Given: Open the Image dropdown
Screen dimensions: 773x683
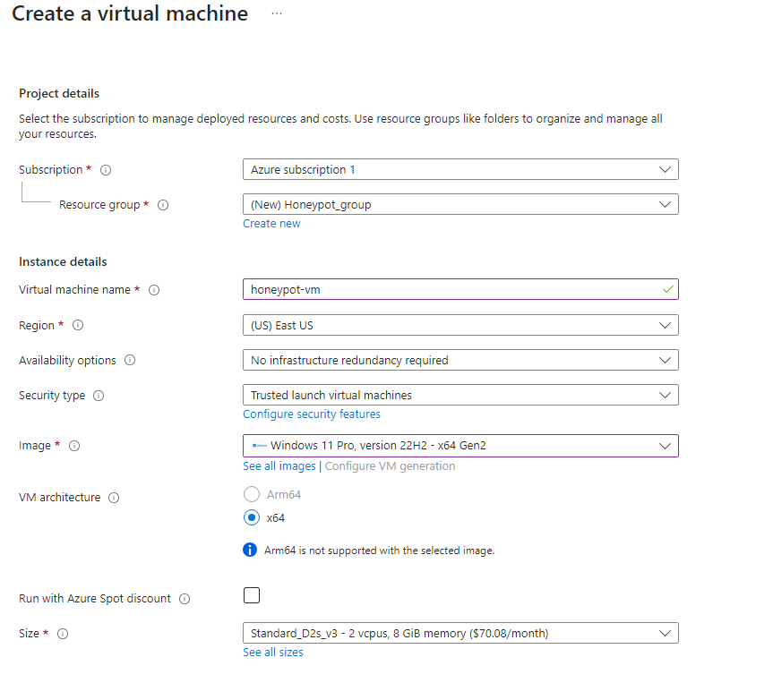Looking at the screenshot, I should [460, 446].
